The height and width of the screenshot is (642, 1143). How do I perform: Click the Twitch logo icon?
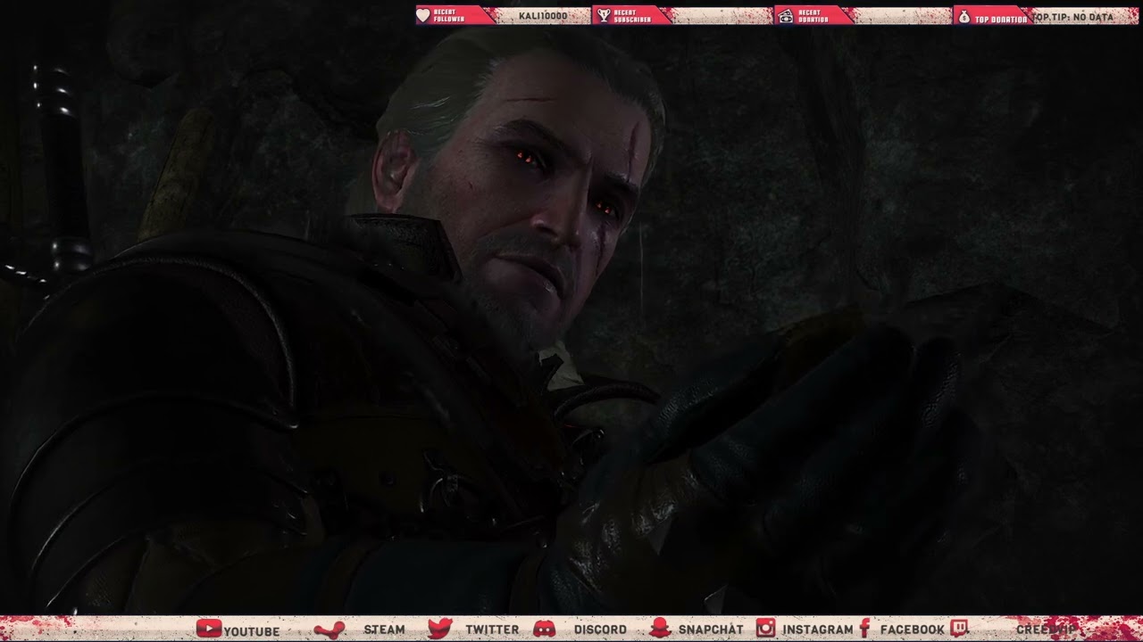click(x=959, y=630)
